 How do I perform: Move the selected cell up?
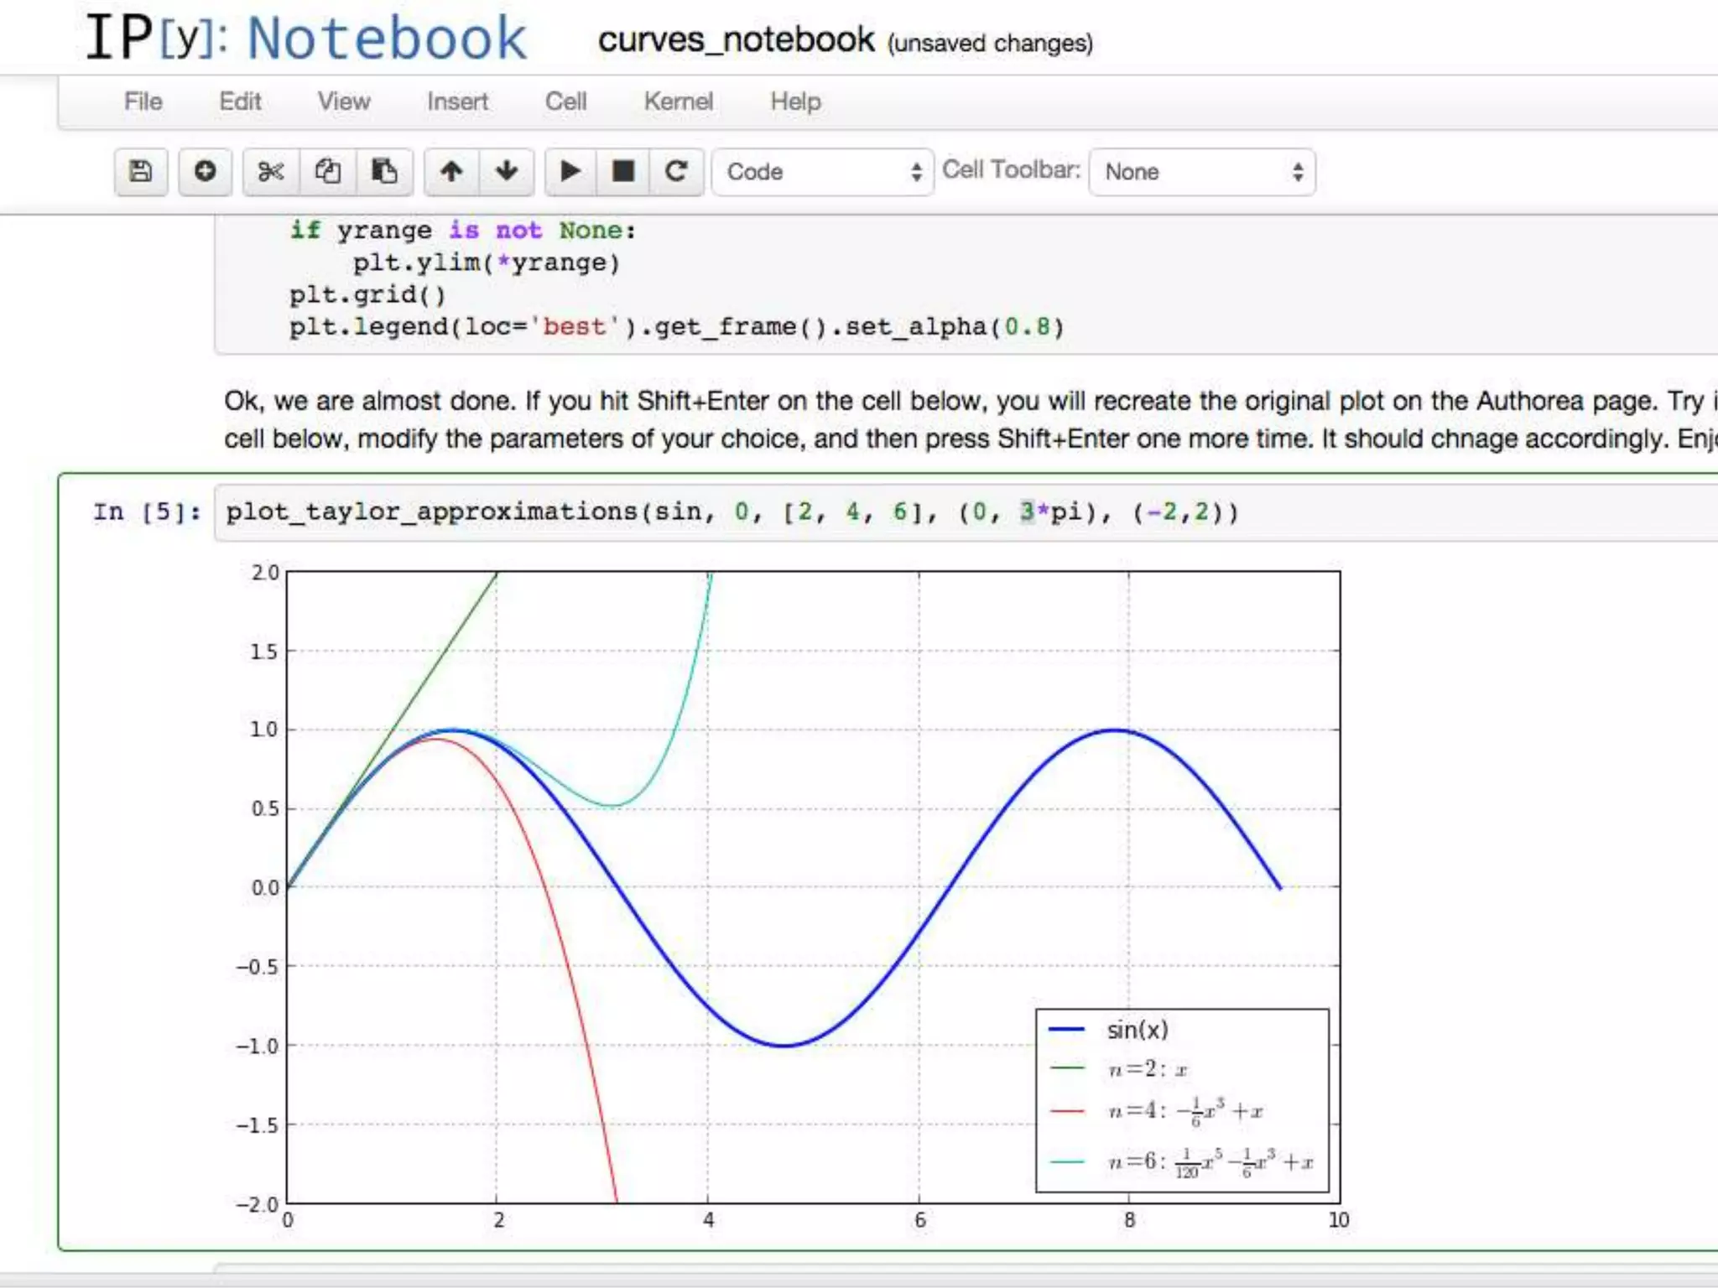[x=451, y=172]
